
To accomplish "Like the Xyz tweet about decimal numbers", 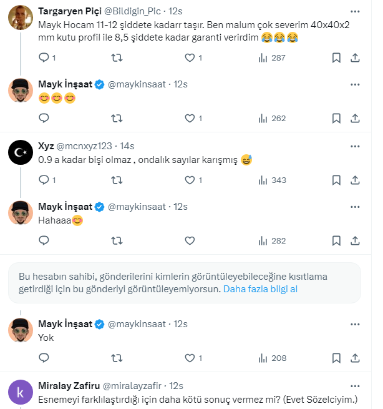I will click(190, 180).
